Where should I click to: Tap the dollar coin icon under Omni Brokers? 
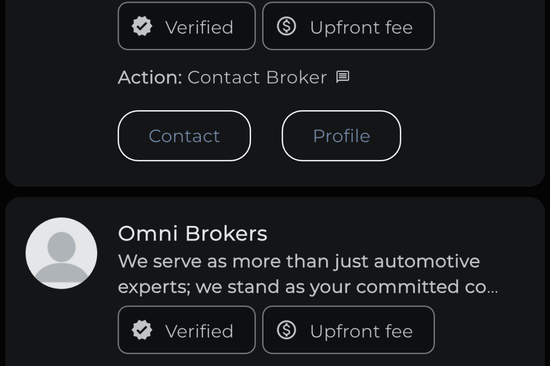pyautogui.click(x=286, y=330)
